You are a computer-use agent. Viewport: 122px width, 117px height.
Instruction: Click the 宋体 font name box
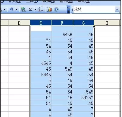coord(94,9)
